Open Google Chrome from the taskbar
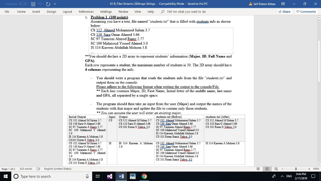321x181 pixels. pos(144,176)
